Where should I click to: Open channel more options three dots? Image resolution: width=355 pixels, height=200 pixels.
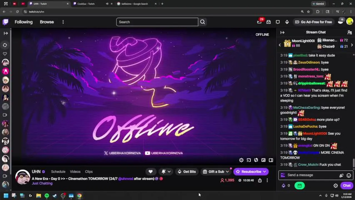[267, 180]
